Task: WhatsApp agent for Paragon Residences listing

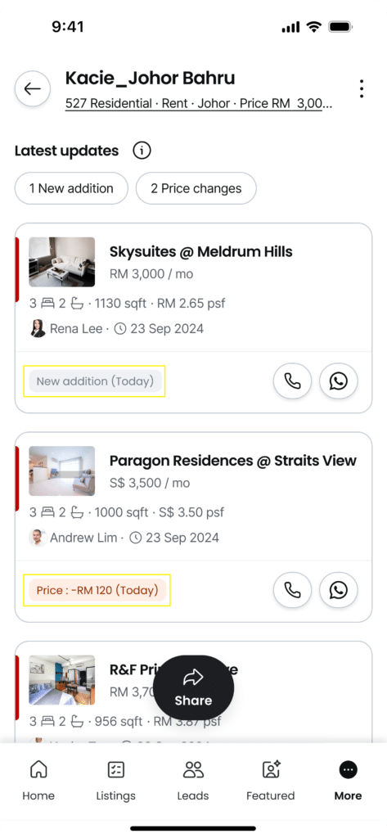Action: pyautogui.click(x=339, y=590)
